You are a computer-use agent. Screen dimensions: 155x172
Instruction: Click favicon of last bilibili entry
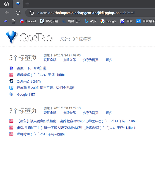tap(11, 134)
